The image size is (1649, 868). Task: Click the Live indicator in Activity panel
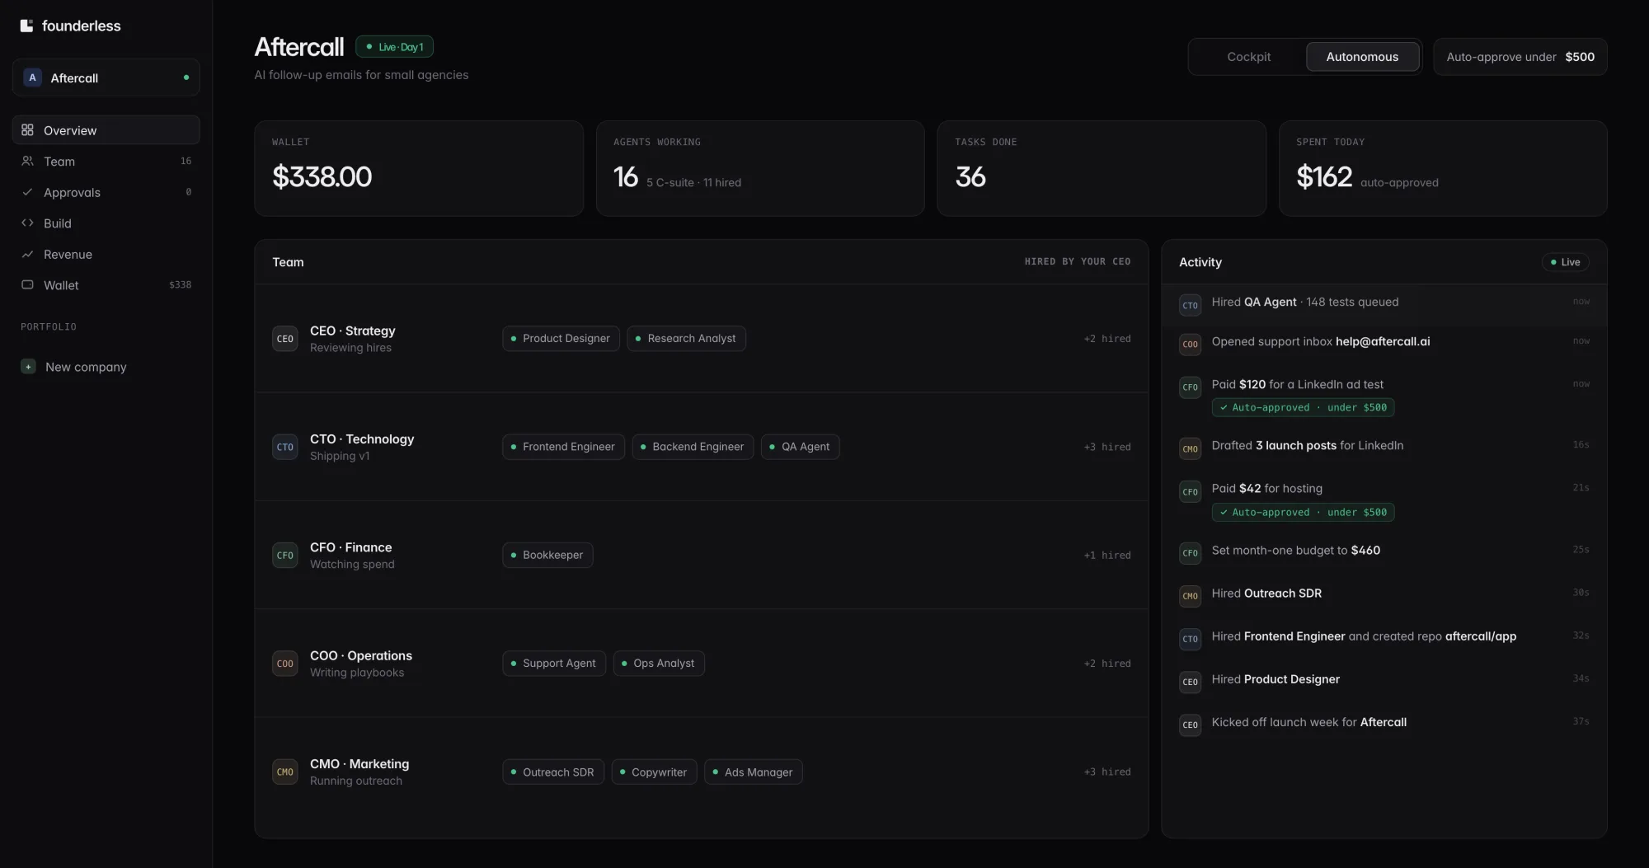click(1565, 262)
